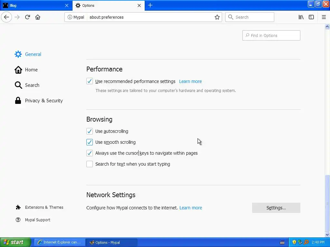Switch to Internet Explorer taskbar window

point(60,242)
